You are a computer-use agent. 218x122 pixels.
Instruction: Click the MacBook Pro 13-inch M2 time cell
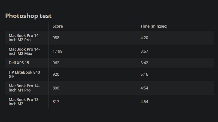click(x=144, y=102)
